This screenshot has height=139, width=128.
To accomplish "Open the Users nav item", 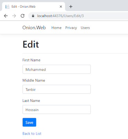I will (85, 28).
